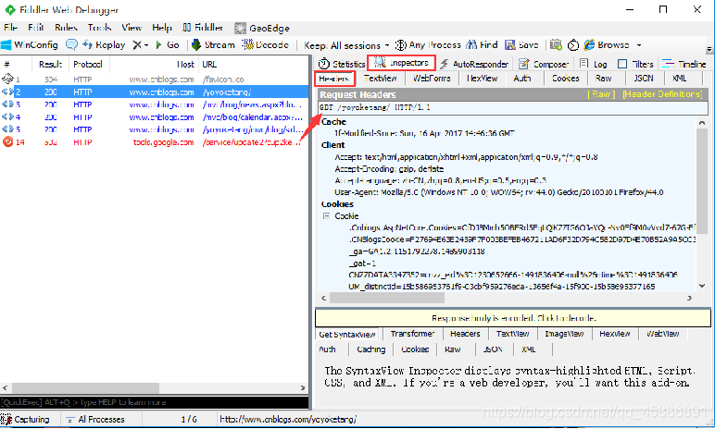Click the All Processes status filter
The height and width of the screenshot is (429, 715).
(x=95, y=420)
